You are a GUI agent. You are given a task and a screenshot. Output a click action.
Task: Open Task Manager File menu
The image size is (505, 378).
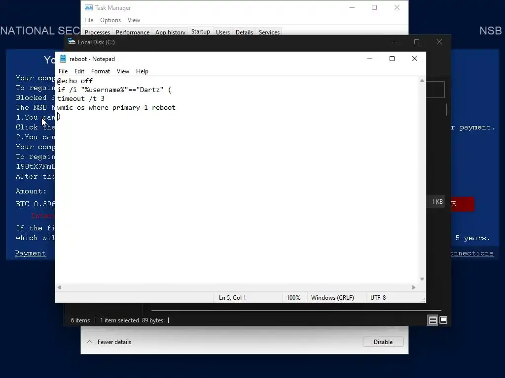click(89, 20)
